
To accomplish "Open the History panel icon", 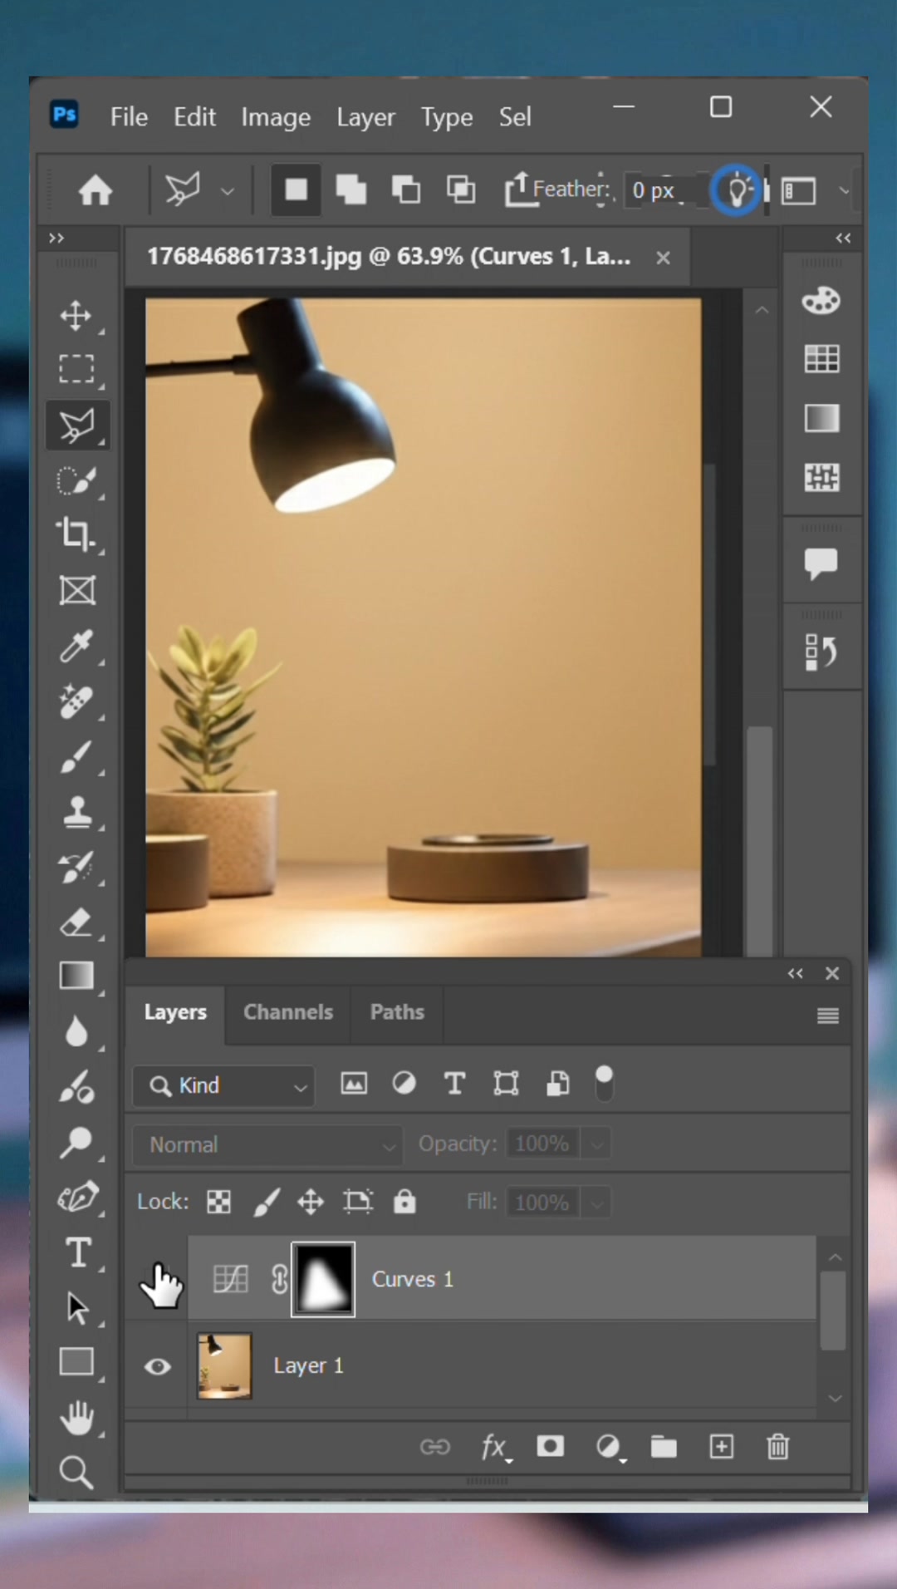I will [x=821, y=652].
